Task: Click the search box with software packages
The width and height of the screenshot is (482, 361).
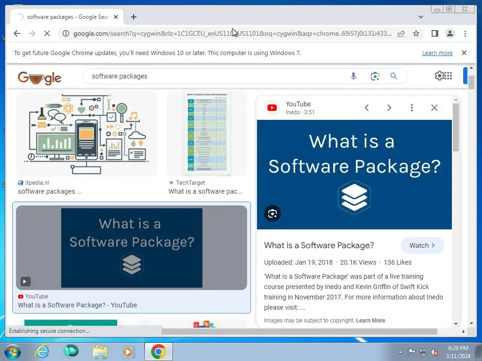Action: [x=215, y=76]
